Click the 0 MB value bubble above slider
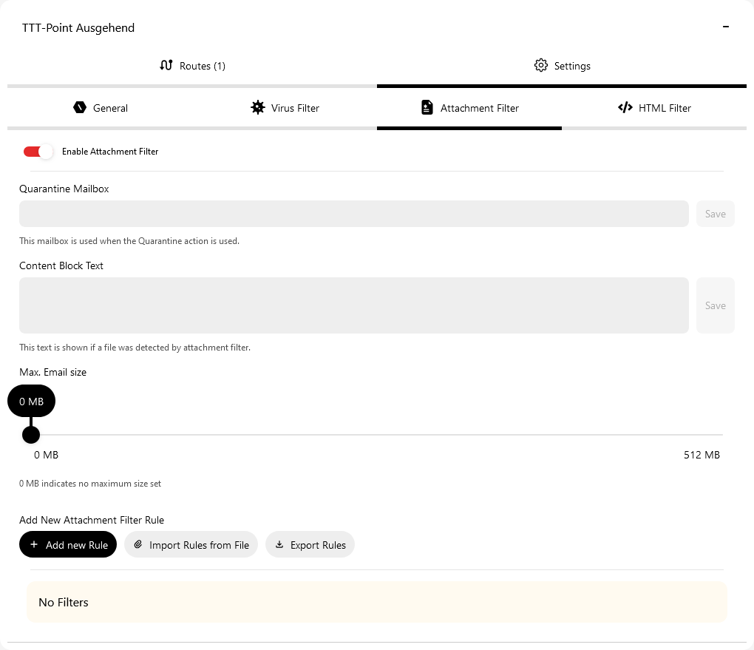 point(31,402)
